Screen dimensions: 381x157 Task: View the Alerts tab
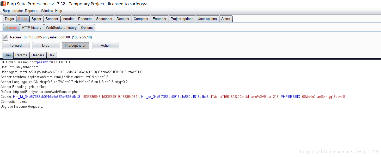(226, 19)
